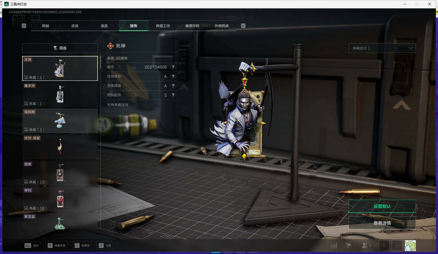Click the 挂饰 tab
The image size is (438, 254).
tap(134, 26)
